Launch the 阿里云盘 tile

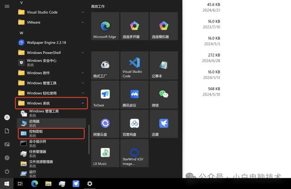(105, 124)
